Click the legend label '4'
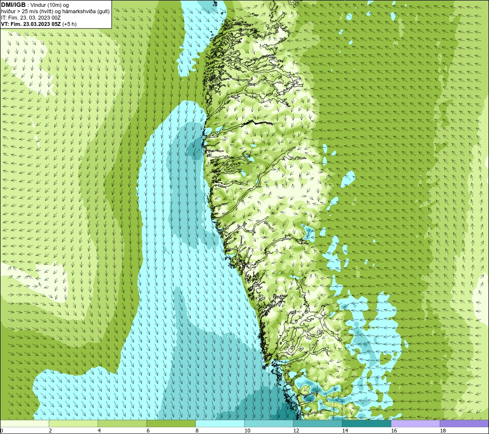This screenshot has width=489, height=434. click(99, 431)
